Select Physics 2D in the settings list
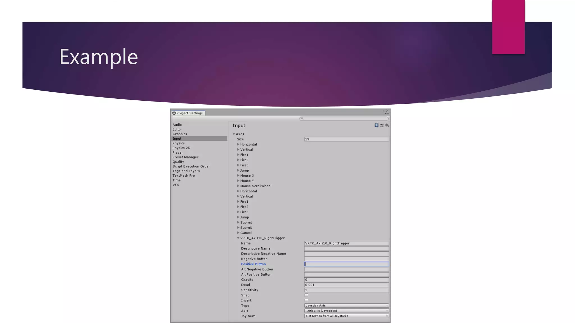 click(x=181, y=148)
